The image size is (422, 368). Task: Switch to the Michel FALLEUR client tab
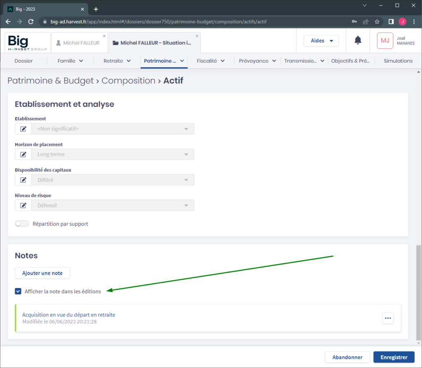coord(78,43)
